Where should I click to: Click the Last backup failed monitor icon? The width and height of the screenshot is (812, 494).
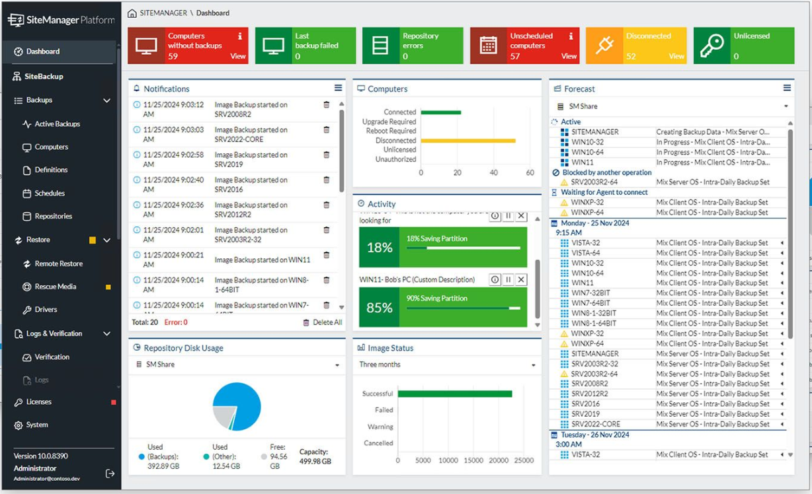click(273, 46)
